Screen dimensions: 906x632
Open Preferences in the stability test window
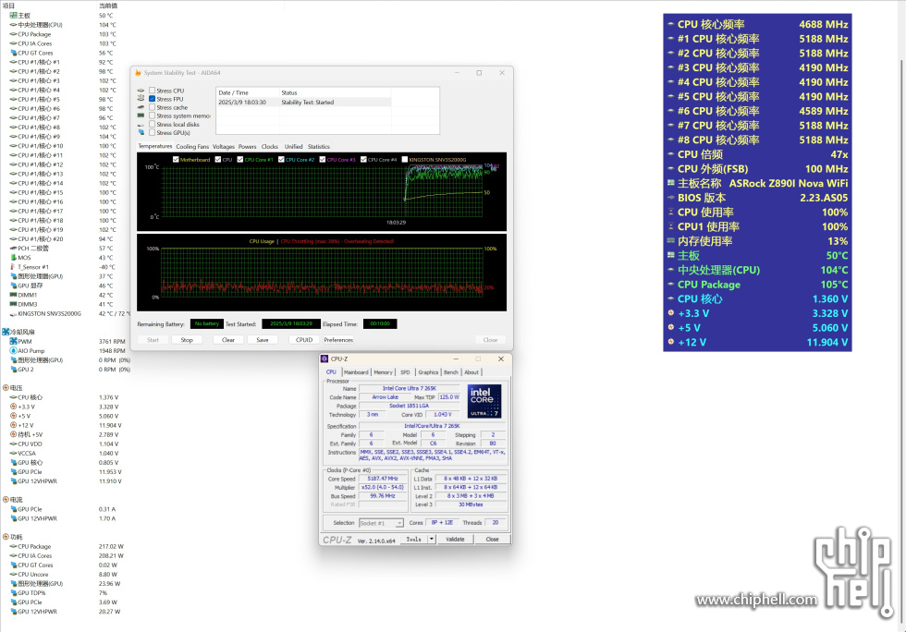338,340
